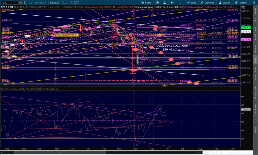Dismiss the MARK <= 5752.08 alert

pos(77,35)
